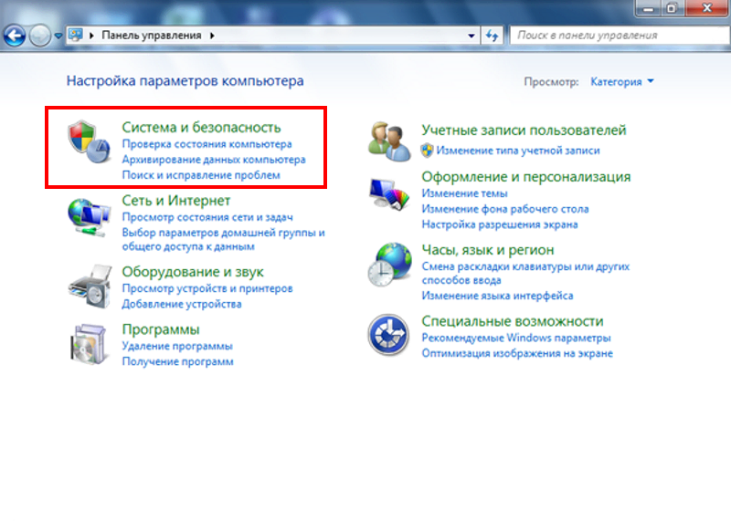This screenshot has height=521, width=731.
Task: Click the Control Panel icon in address bar
Action: click(76, 35)
